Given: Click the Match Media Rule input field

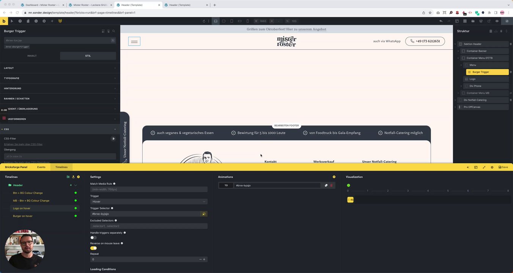Looking at the screenshot, I should point(149,189).
